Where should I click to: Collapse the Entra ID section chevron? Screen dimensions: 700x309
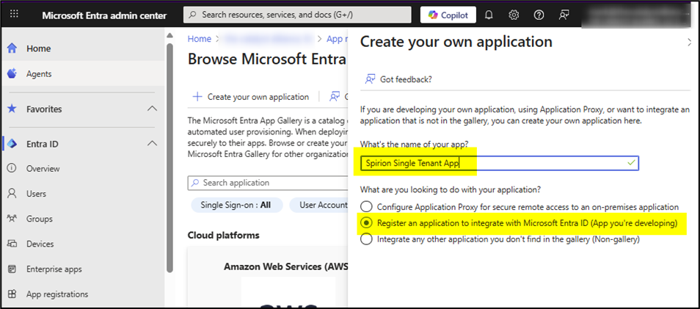[x=152, y=144]
